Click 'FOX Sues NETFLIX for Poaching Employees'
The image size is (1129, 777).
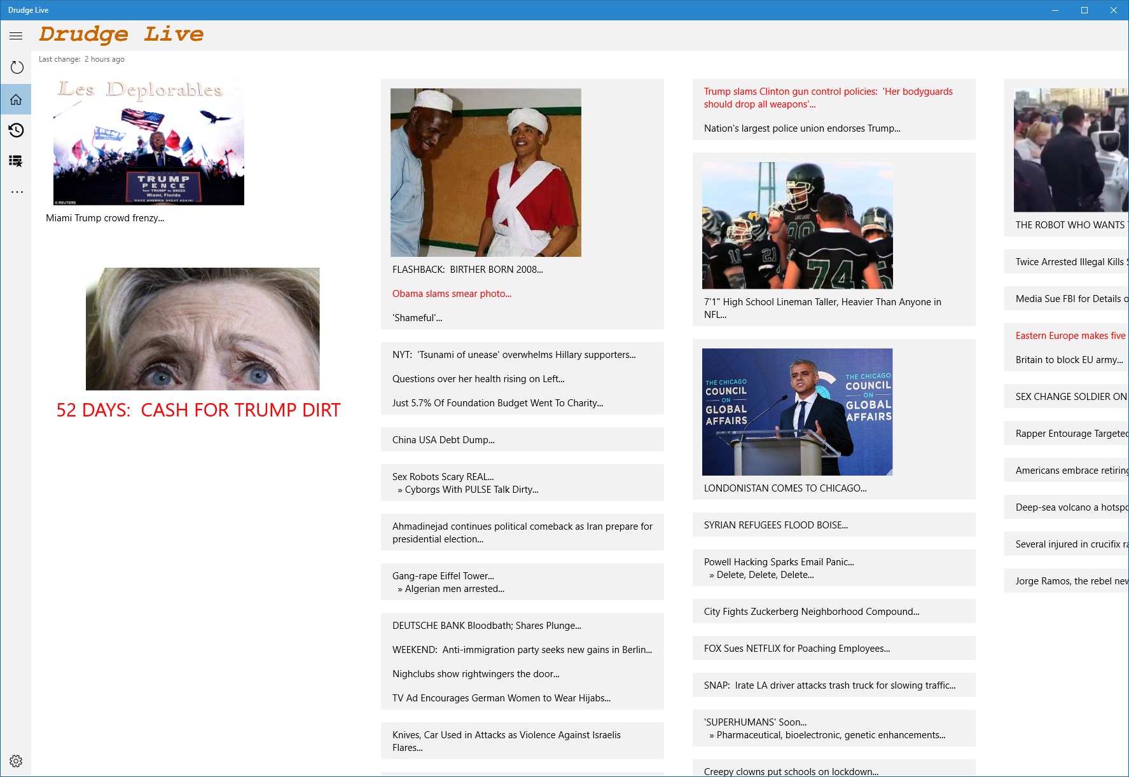[796, 648]
